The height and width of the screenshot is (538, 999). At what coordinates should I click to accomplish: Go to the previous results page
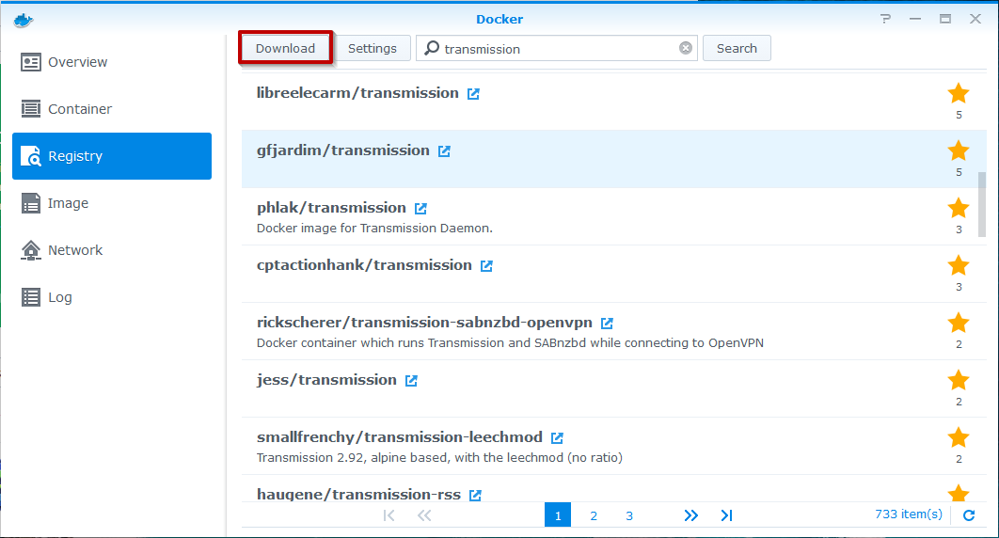(x=424, y=515)
